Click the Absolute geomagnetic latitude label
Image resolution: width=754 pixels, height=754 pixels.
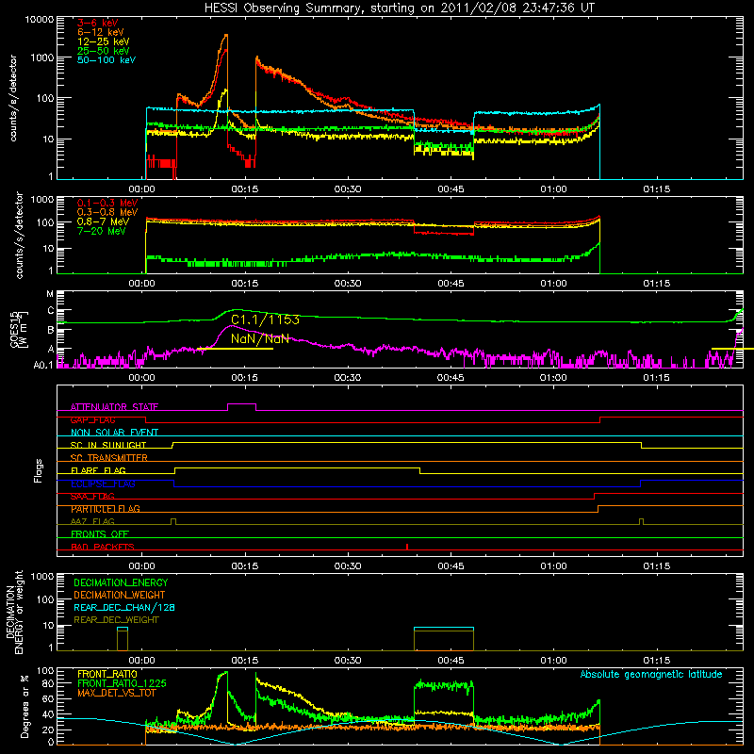651,674
